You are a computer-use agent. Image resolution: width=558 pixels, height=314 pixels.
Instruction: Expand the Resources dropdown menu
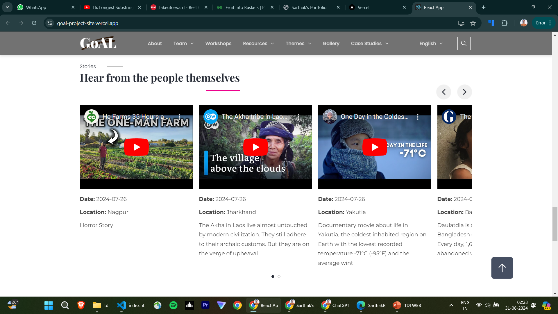click(x=258, y=43)
